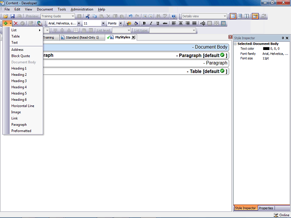The height and width of the screenshot is (218, 291).
Task: Click the Cut scissors icon
Action: [x=88, y=16]
